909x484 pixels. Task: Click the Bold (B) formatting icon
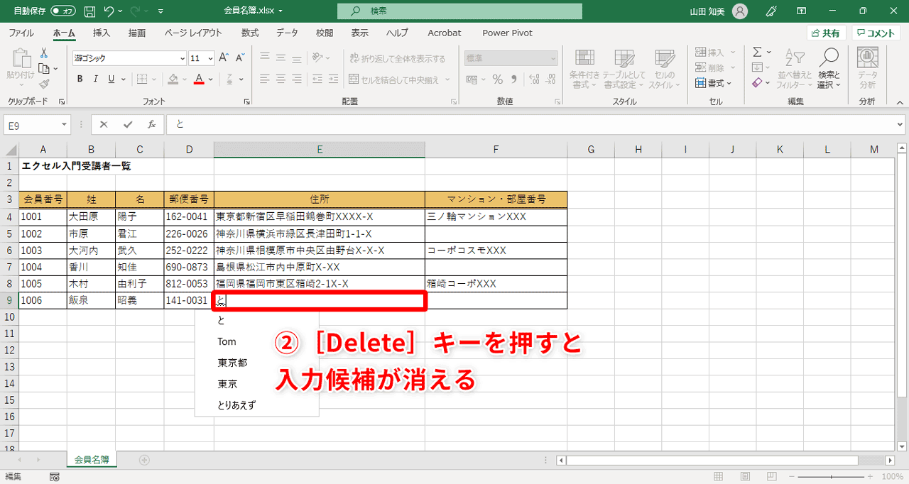click(x=80, y=79)
